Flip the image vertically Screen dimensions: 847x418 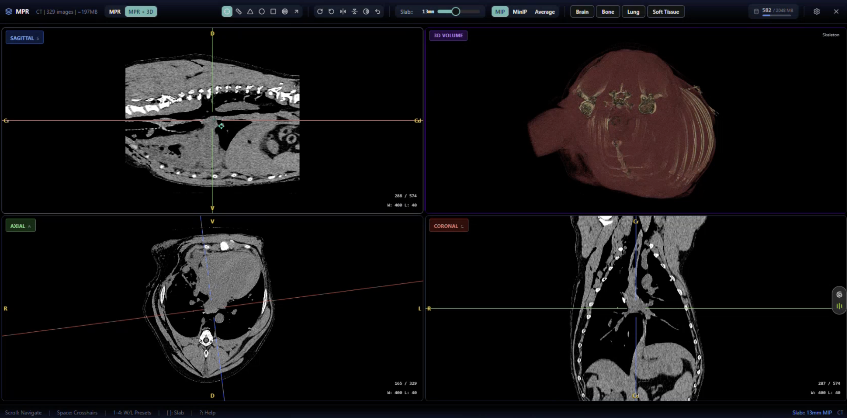click(355, 11)
